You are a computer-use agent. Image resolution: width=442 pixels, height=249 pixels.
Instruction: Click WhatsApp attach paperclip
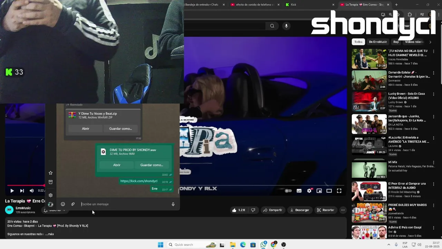point(73,204)
